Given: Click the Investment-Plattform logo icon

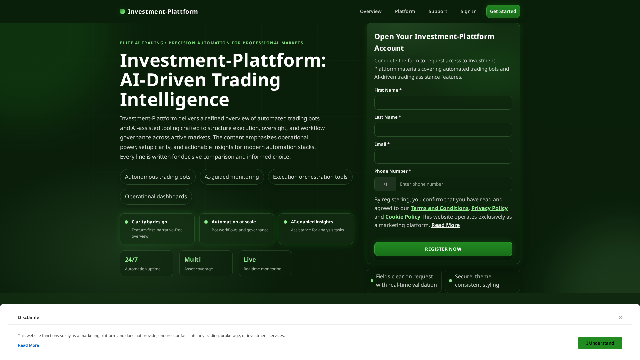Looking at the screenshot, I should click(x=122, y=11).
